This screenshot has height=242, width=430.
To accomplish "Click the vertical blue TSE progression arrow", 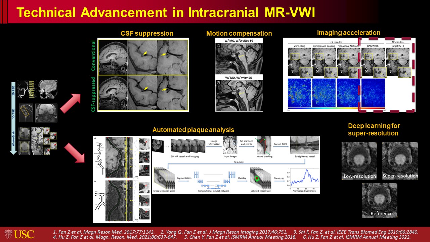I will pos(13,117).
